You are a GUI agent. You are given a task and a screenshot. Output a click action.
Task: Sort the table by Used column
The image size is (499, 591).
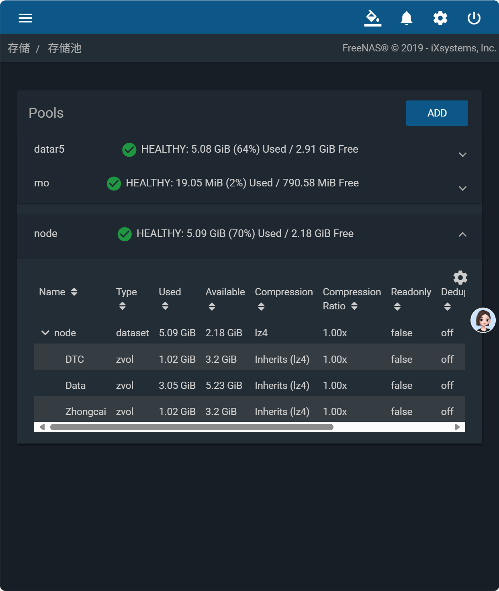pyautogui.click(x=165, y=306)
